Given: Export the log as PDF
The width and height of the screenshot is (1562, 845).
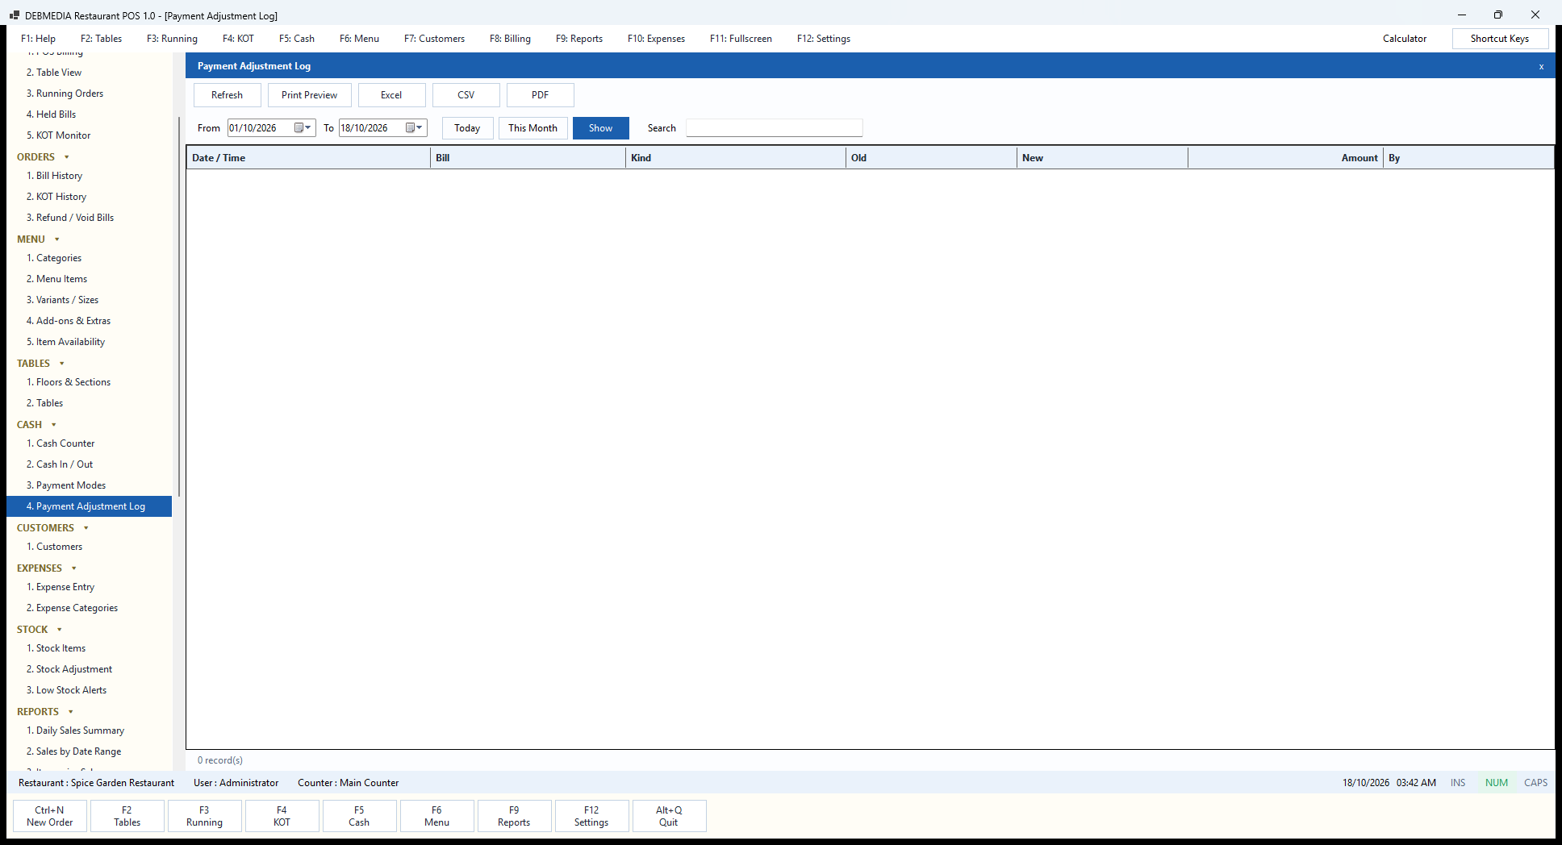Looking at the screenshot, I should click(541, 95).
